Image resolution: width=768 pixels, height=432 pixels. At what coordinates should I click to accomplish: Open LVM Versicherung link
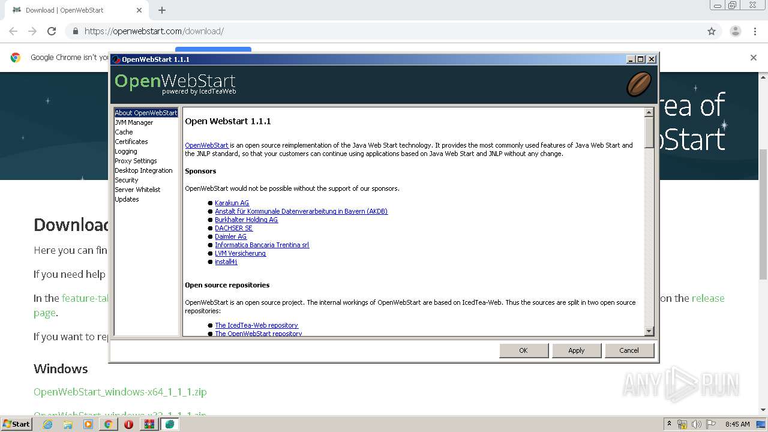241,253
